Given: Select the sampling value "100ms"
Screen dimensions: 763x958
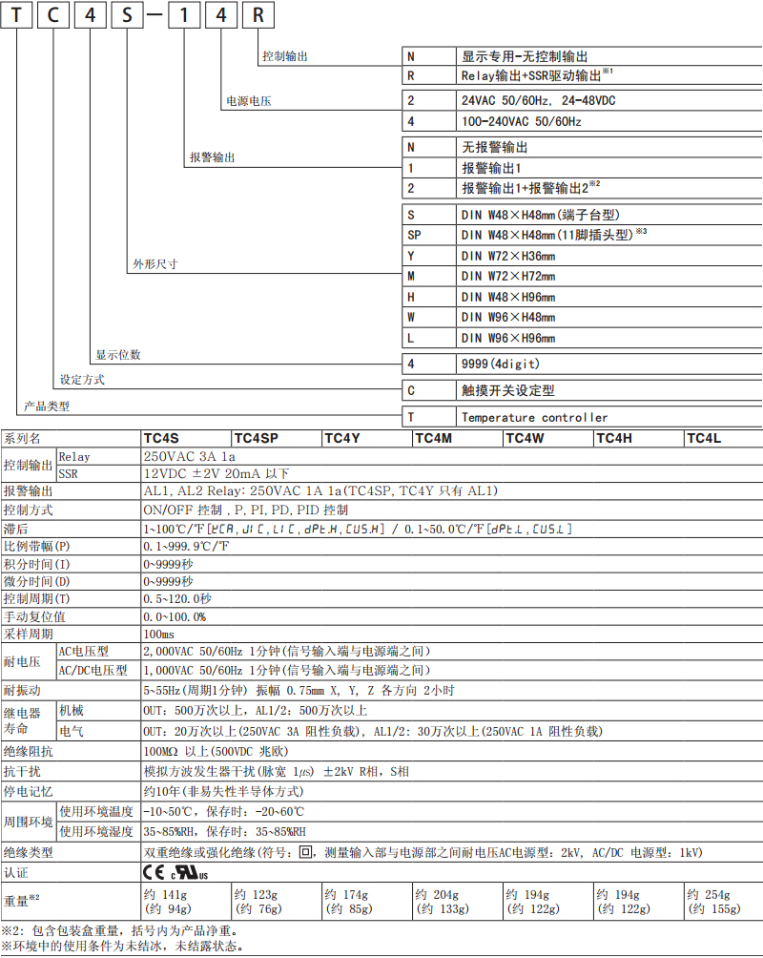Looking at the screenshot, I should 159,635.
